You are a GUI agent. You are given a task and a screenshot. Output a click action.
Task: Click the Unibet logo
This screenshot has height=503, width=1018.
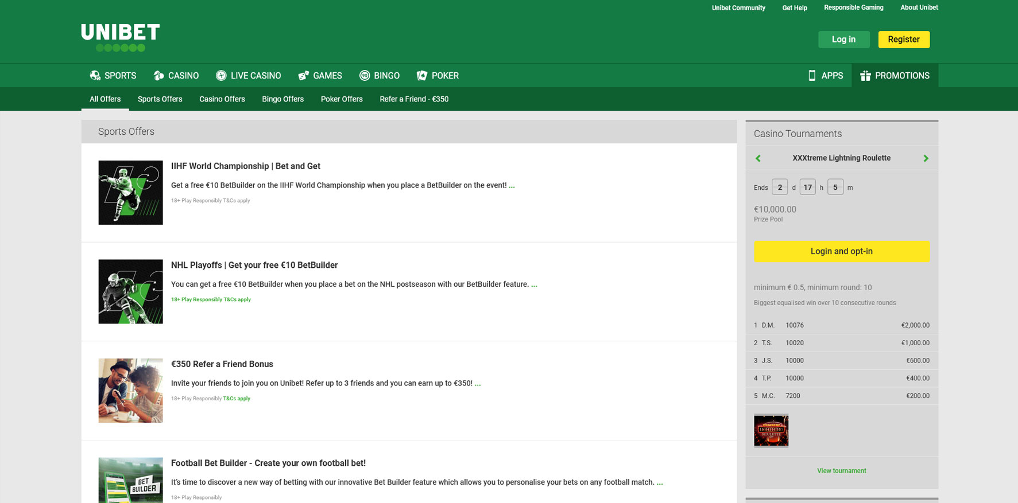(x=120, y=37)
